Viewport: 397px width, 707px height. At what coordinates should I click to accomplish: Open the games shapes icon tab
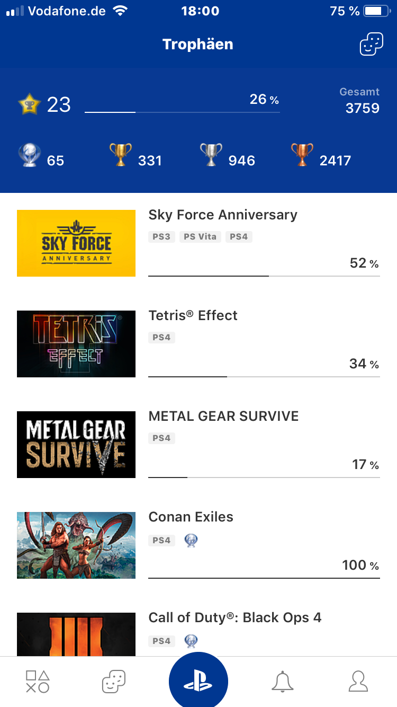[38, 681]
